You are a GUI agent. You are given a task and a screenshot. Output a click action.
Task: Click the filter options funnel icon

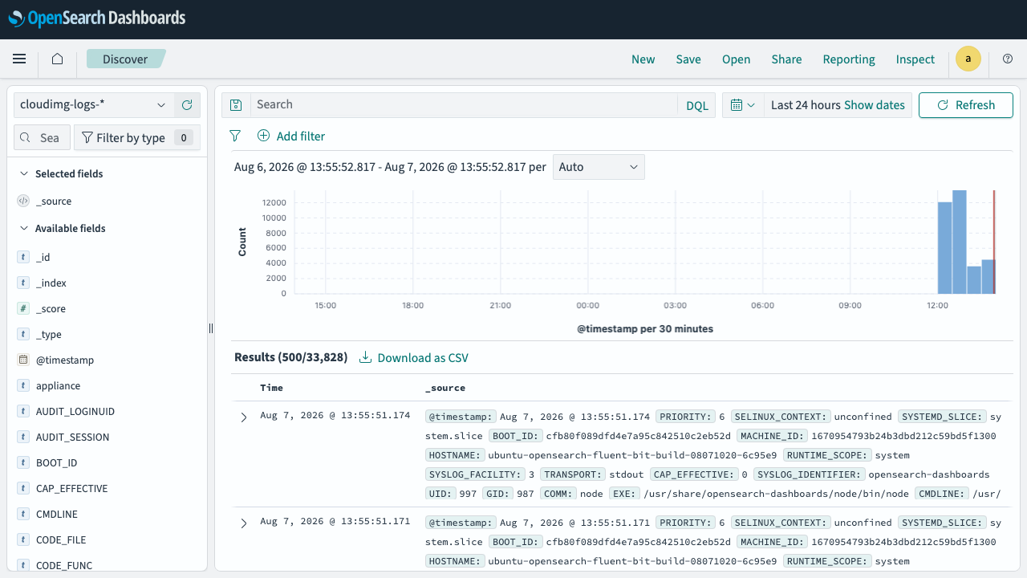coord(235,136)
